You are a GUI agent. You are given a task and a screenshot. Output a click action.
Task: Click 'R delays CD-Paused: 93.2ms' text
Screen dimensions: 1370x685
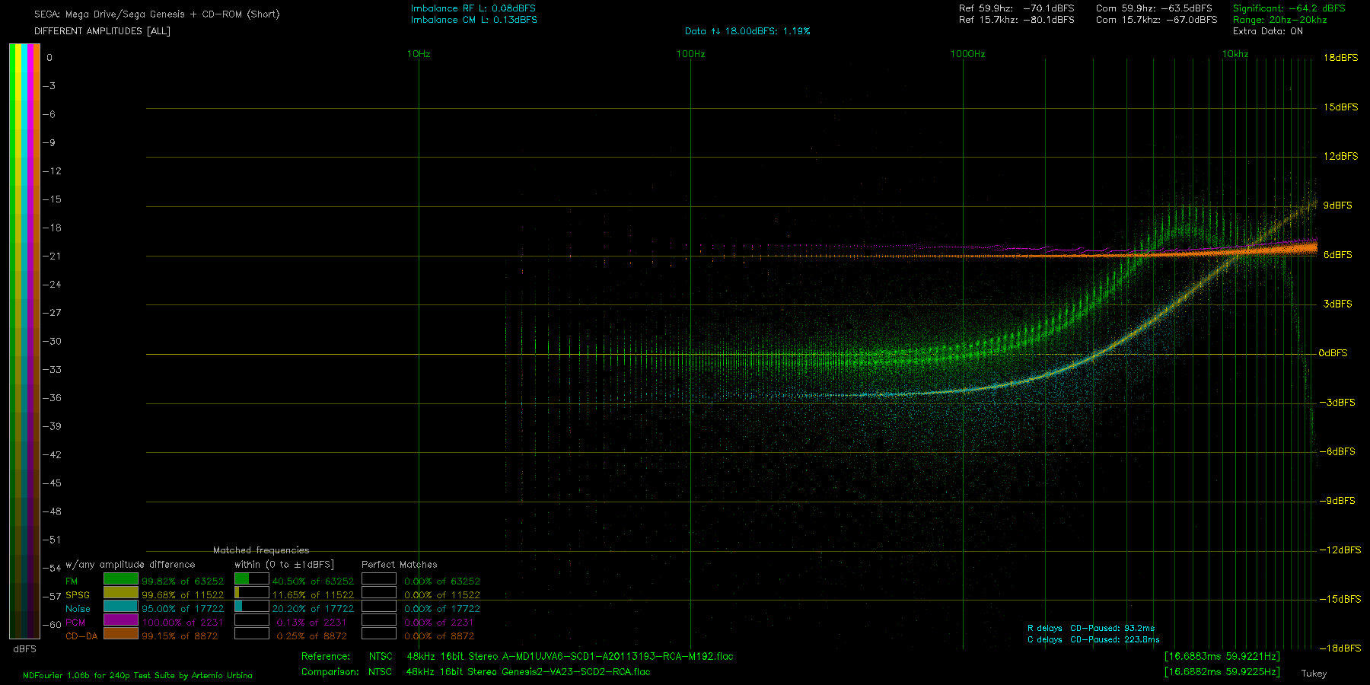[x=1091, y=629]
